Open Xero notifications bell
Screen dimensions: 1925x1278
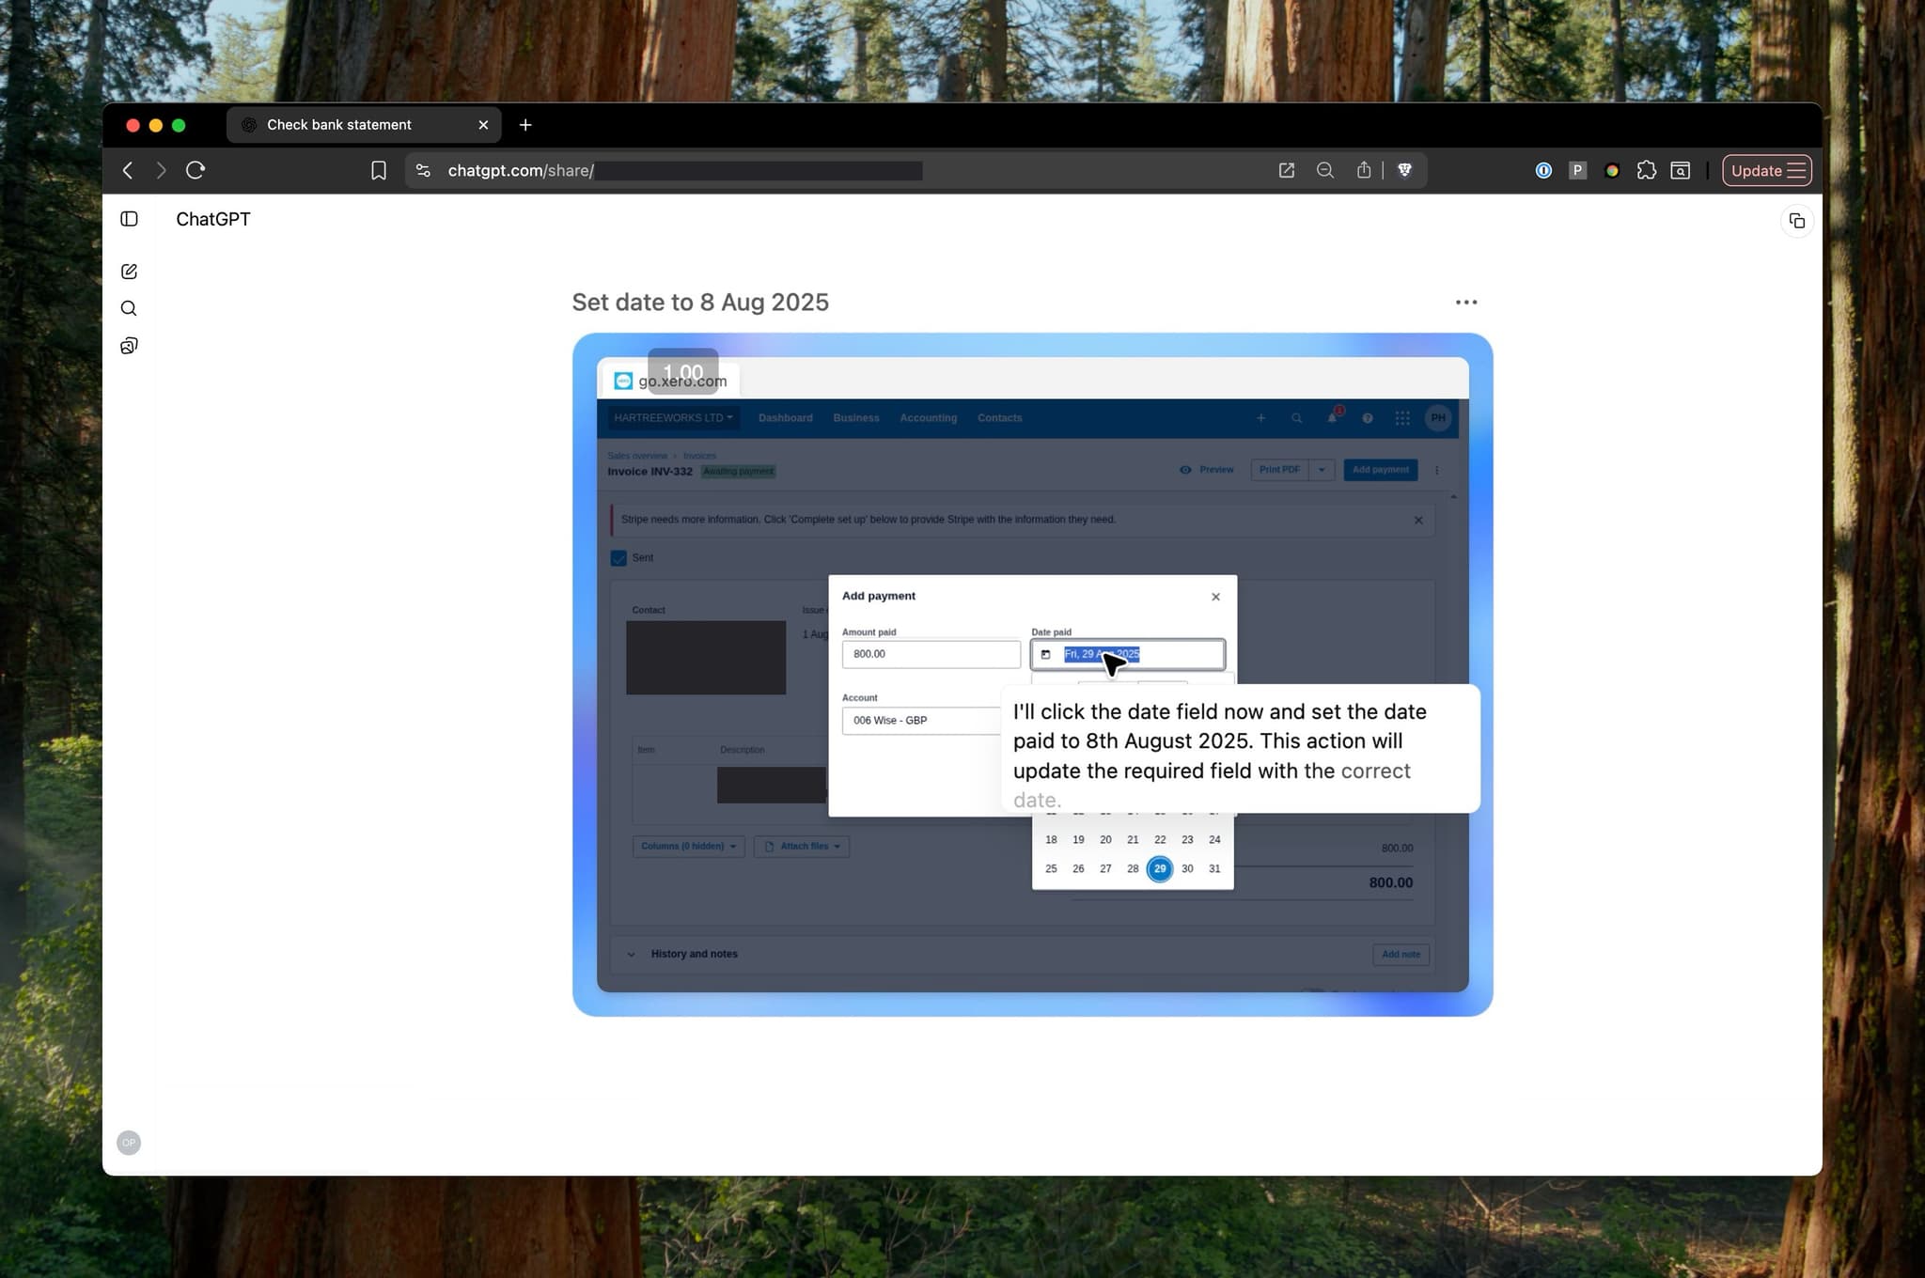pyautogui.click(x=1333, y=417)
